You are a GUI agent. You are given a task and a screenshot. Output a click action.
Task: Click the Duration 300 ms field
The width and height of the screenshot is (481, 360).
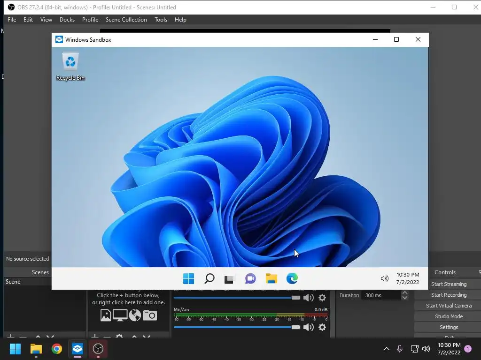(x=381, y=295)
